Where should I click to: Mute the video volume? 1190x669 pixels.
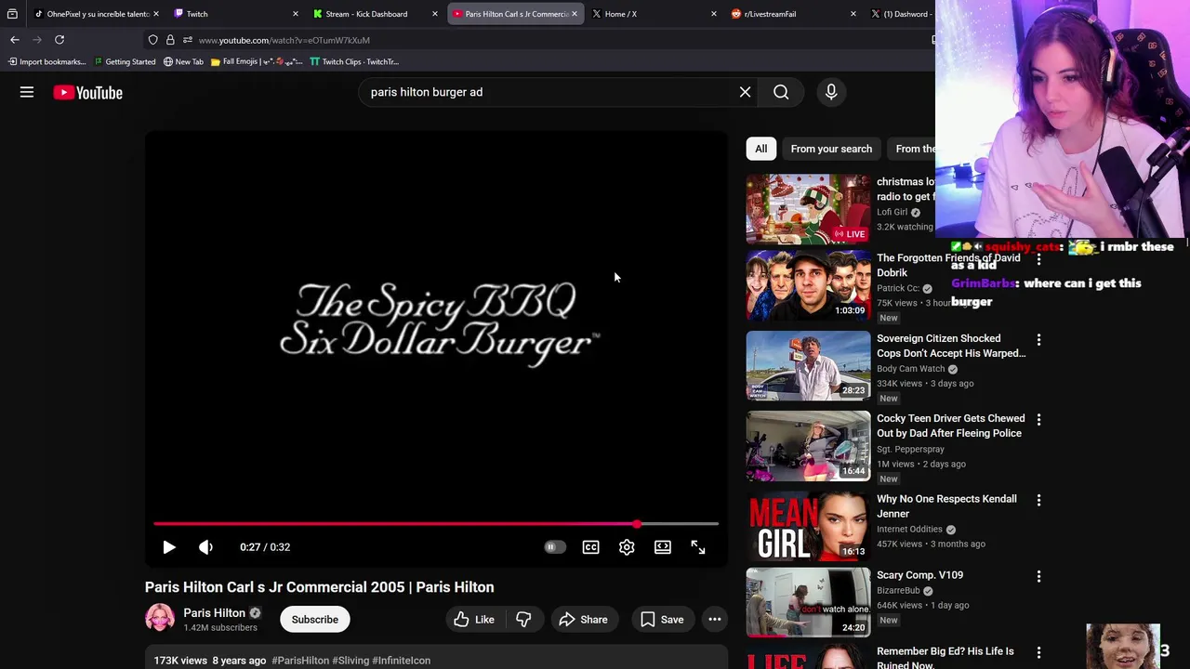(205, 547)
